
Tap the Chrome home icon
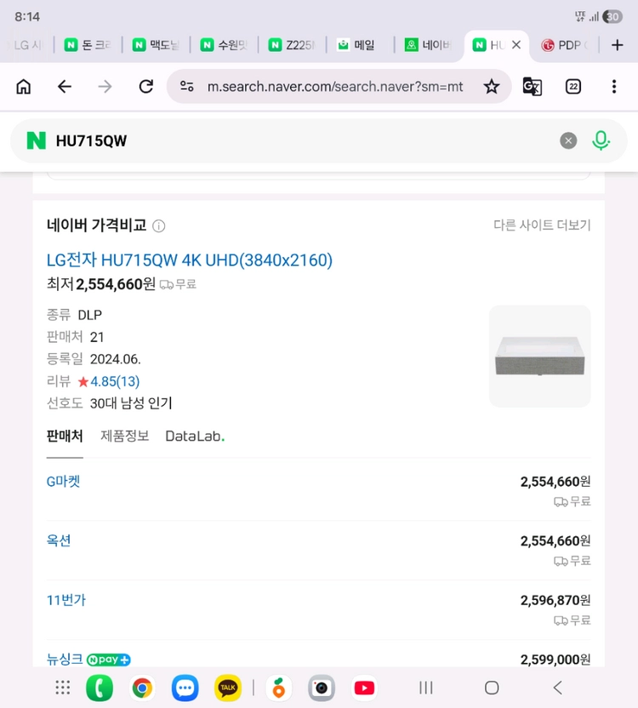click(x=24, y=86)
